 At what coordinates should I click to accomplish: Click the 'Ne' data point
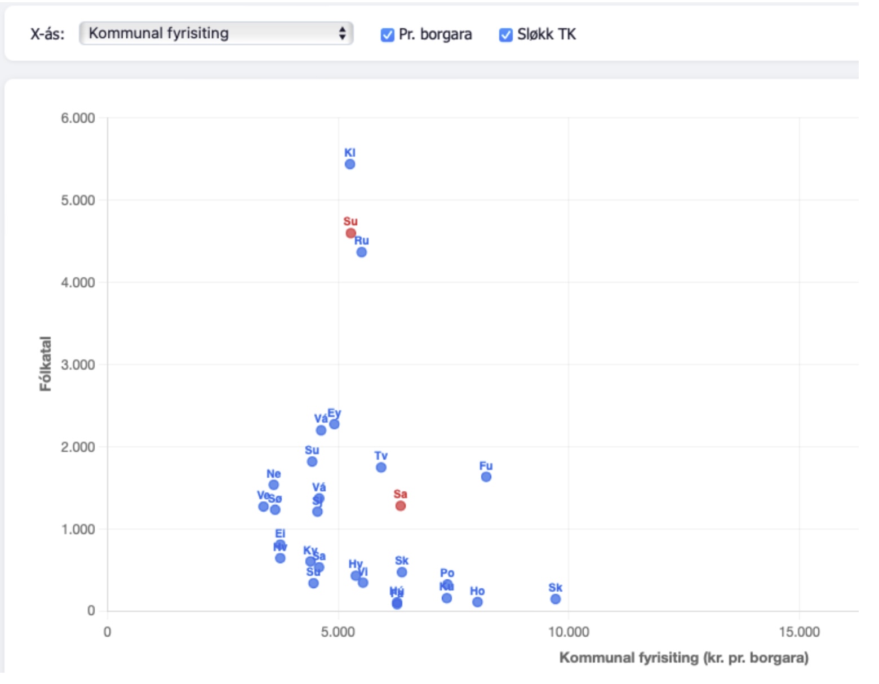[273, 485]
